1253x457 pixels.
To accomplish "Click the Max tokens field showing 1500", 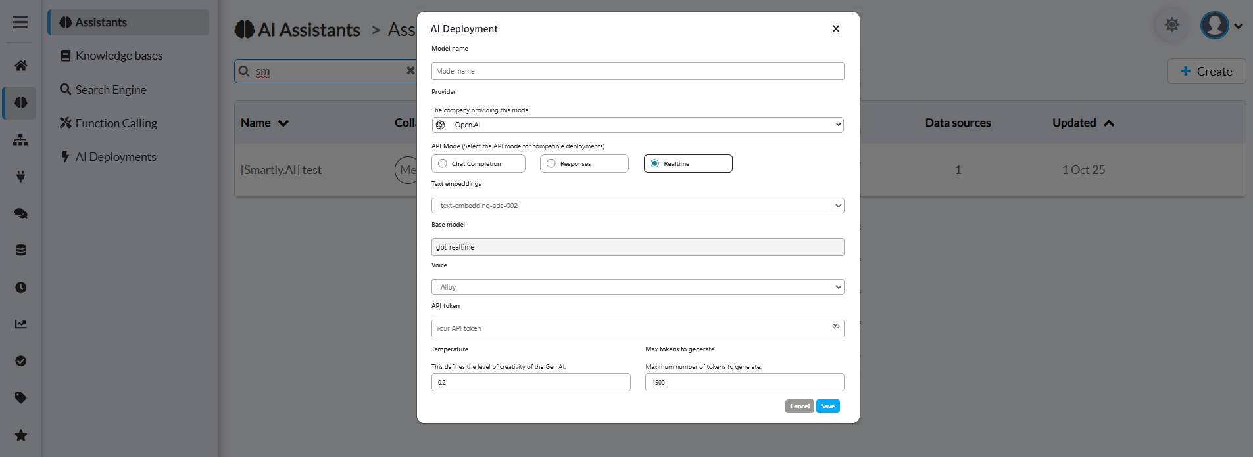I will (745, 382).
